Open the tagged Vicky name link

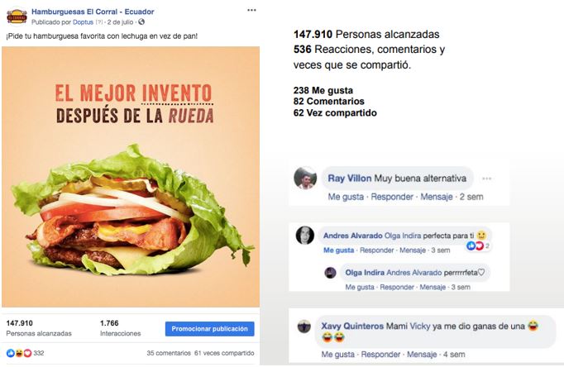(420, 326)
